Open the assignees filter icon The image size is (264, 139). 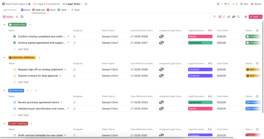(228, 17)
